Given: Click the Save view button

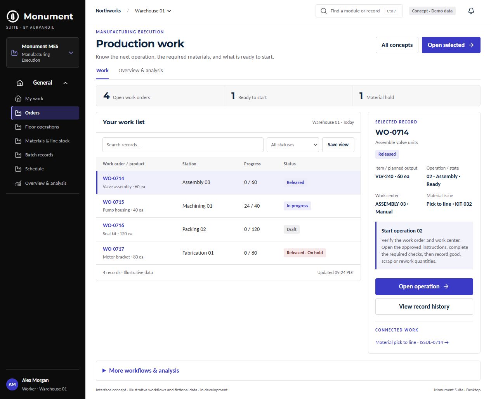Looking at the screenshot, I should 338,145.
